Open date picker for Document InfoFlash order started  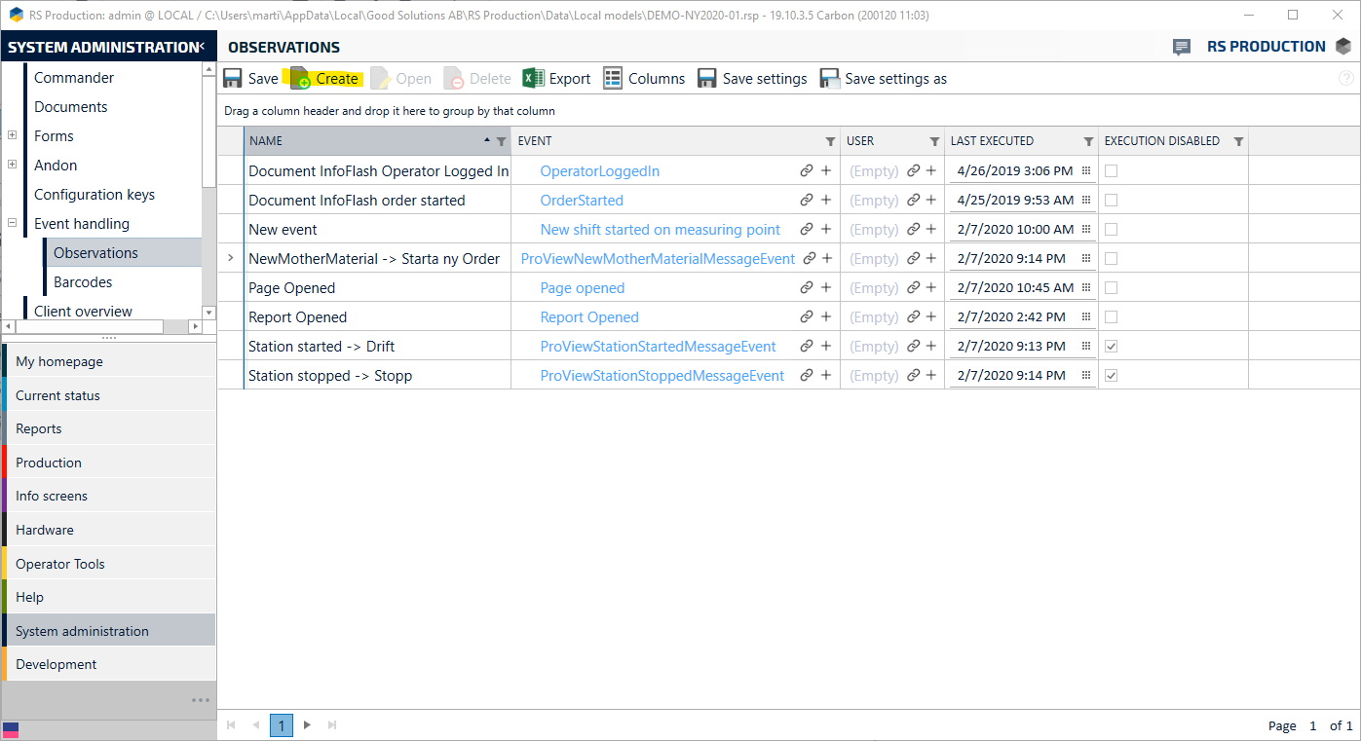coord(1085,201)
